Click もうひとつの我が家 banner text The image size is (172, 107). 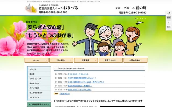click(49, 35)
